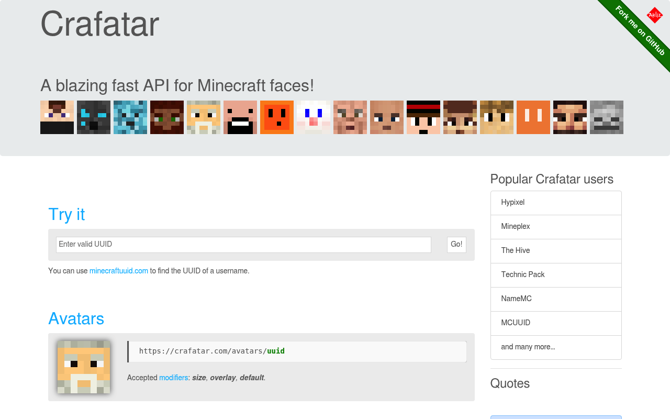Open the Fork me on GitHub ribbon
This screenshot has width=670, height=419.
[x=640, y=30]
